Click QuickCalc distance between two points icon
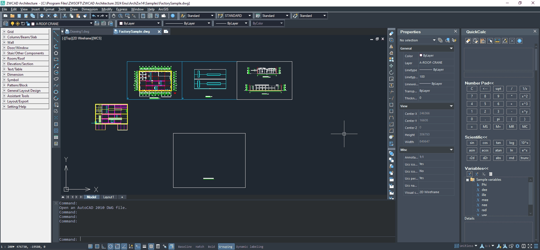 pos(497,41)
